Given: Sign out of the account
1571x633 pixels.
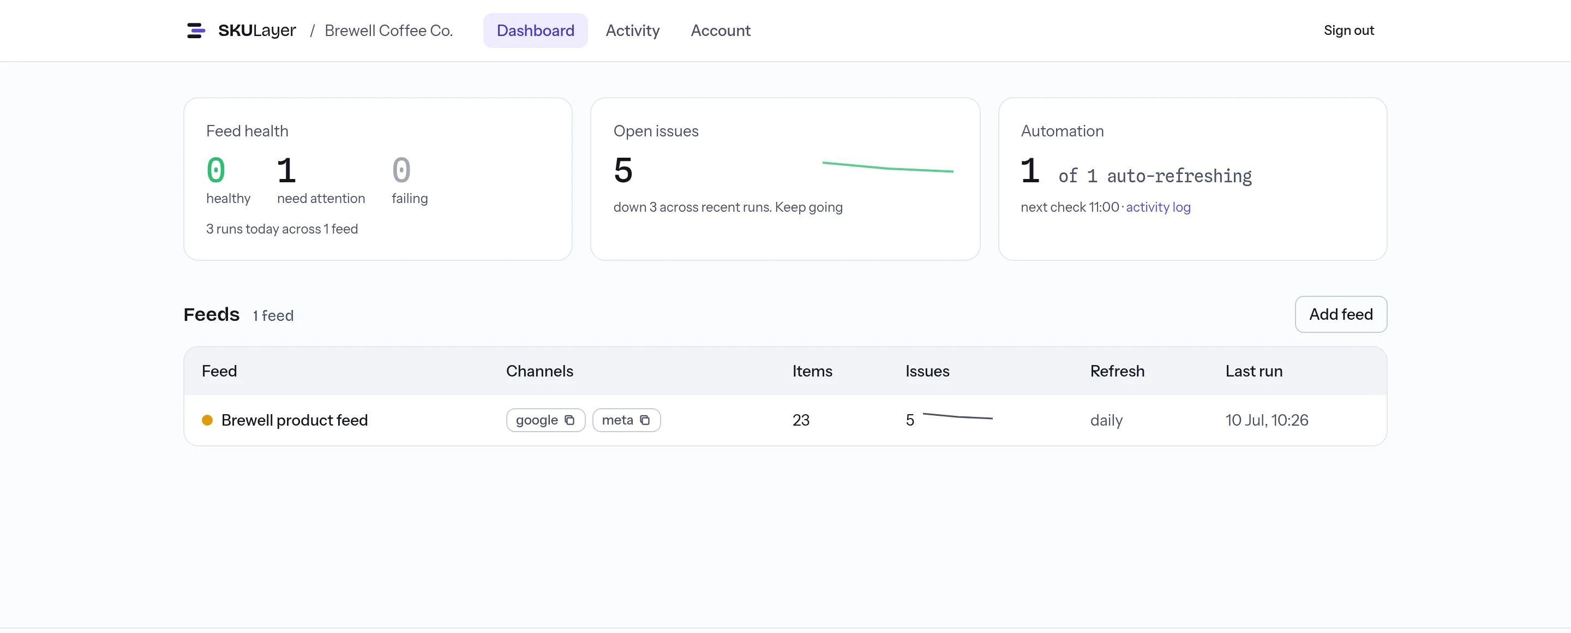Looking at the screenshot, I should [1348, 31].
